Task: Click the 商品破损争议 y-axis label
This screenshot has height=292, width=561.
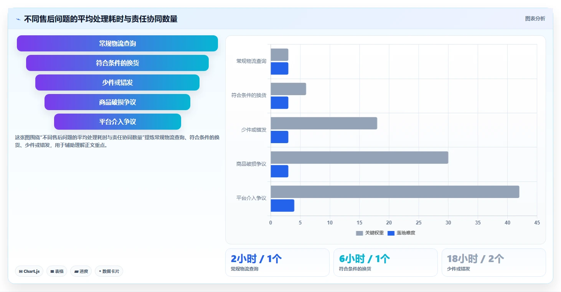Action: [x=251, y=164]
